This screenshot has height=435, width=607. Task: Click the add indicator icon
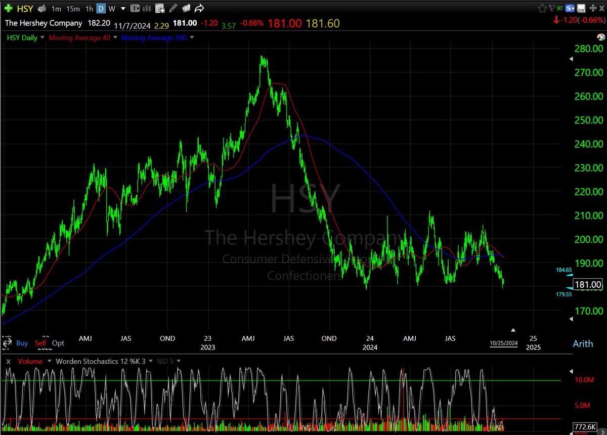(x=160, y=9)
